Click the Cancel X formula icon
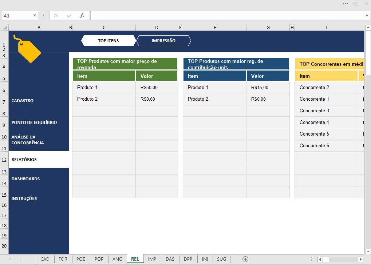The width and height of the screenshot is (371, 265). coord(56,16)
